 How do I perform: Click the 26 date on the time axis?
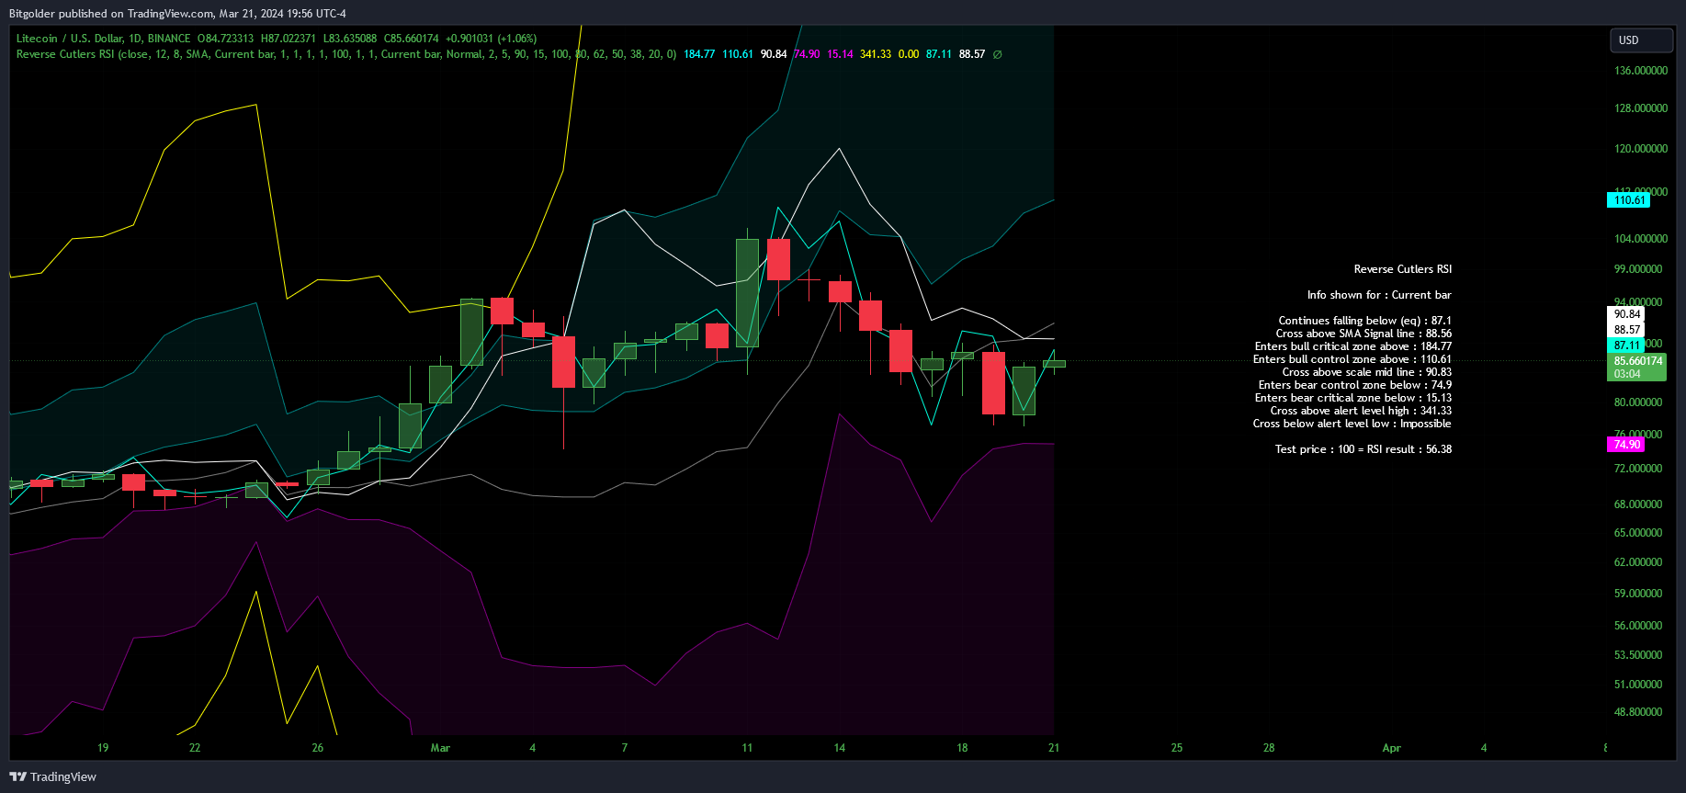tap(317, 748)
